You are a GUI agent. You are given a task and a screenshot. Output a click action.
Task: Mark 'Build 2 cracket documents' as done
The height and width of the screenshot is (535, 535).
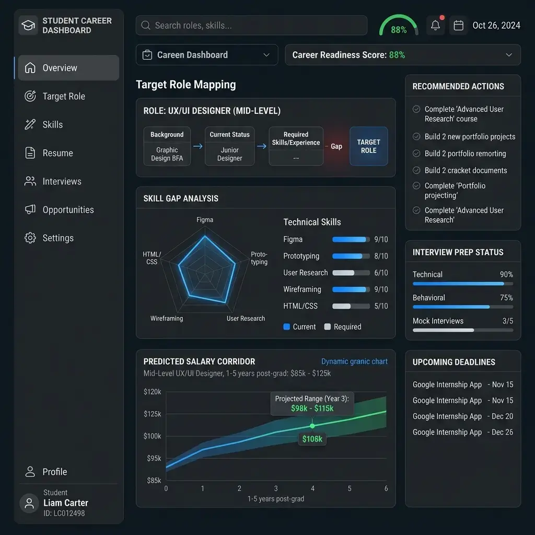tap(416, 170)
